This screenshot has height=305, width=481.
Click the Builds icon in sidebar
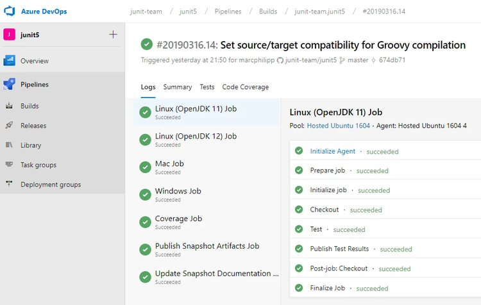pyautogui.click(x=10, y=106)
